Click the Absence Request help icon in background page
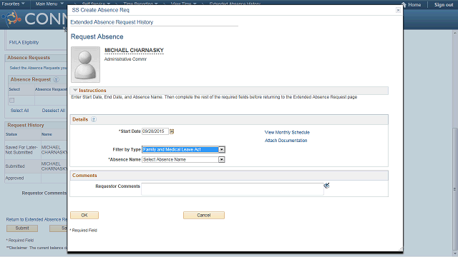458x257 pixels. click(x=56, y=79)
